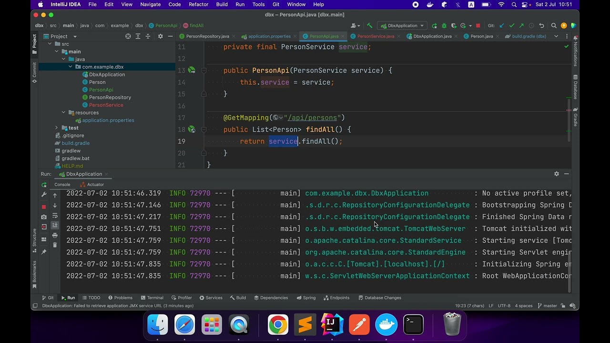Click the Debug bug icon in toolbar
Screen dimensions: 610x343
[x=444, y=26]
